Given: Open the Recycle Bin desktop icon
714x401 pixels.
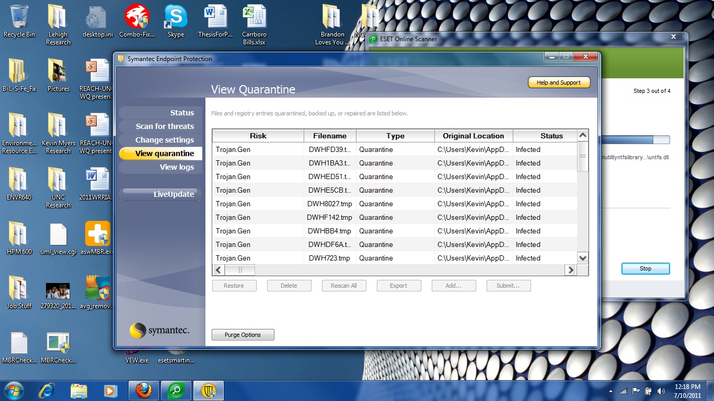Looking at the screenshot, I should click(x=19, y=21).
